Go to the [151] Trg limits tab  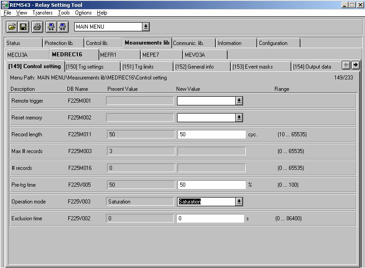[x=147, y=67]
